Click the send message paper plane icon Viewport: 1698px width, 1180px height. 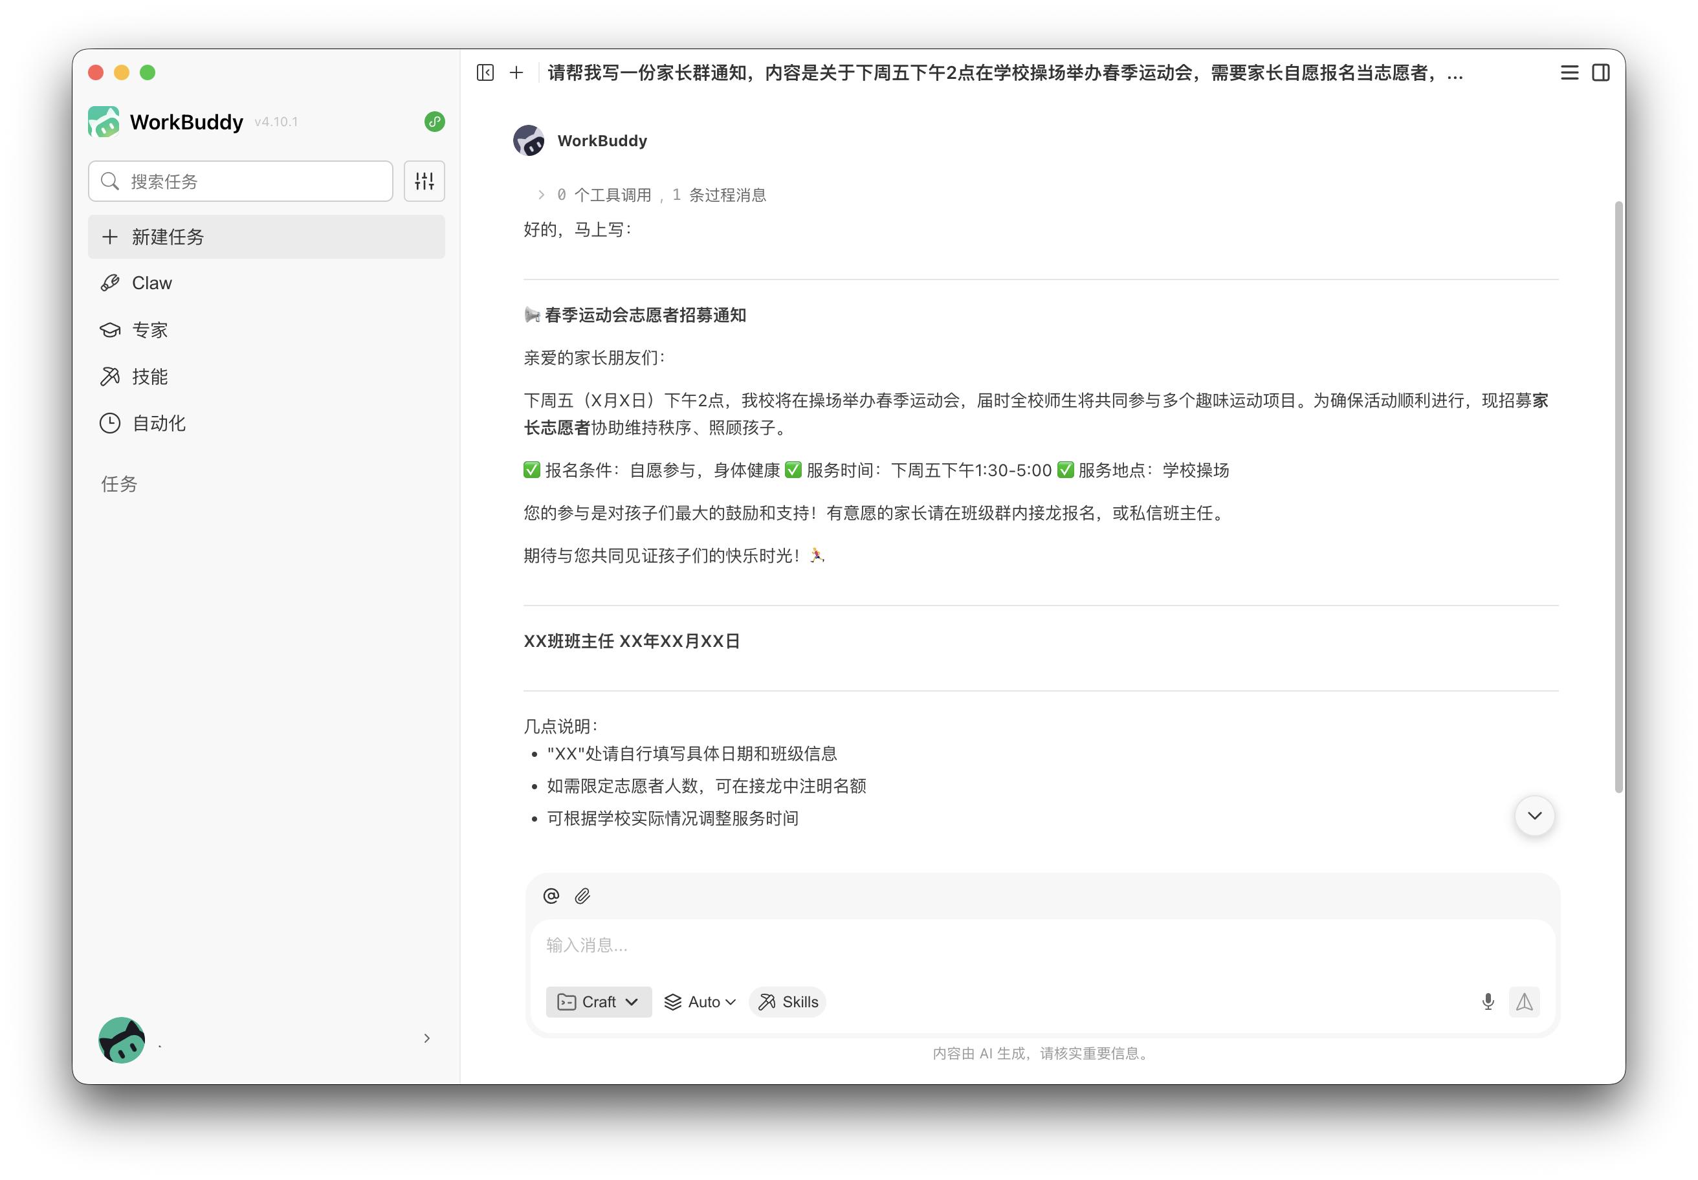[x=1524, y=1002]
